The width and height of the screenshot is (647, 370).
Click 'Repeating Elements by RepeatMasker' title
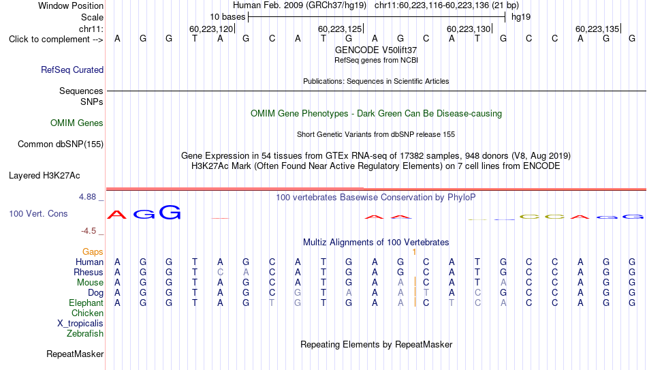[377, 344]
